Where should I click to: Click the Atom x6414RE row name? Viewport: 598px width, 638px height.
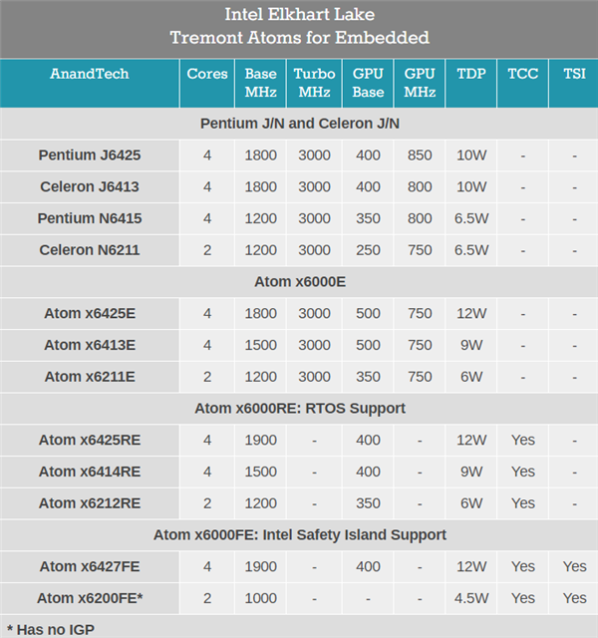(x=90, y=472)
